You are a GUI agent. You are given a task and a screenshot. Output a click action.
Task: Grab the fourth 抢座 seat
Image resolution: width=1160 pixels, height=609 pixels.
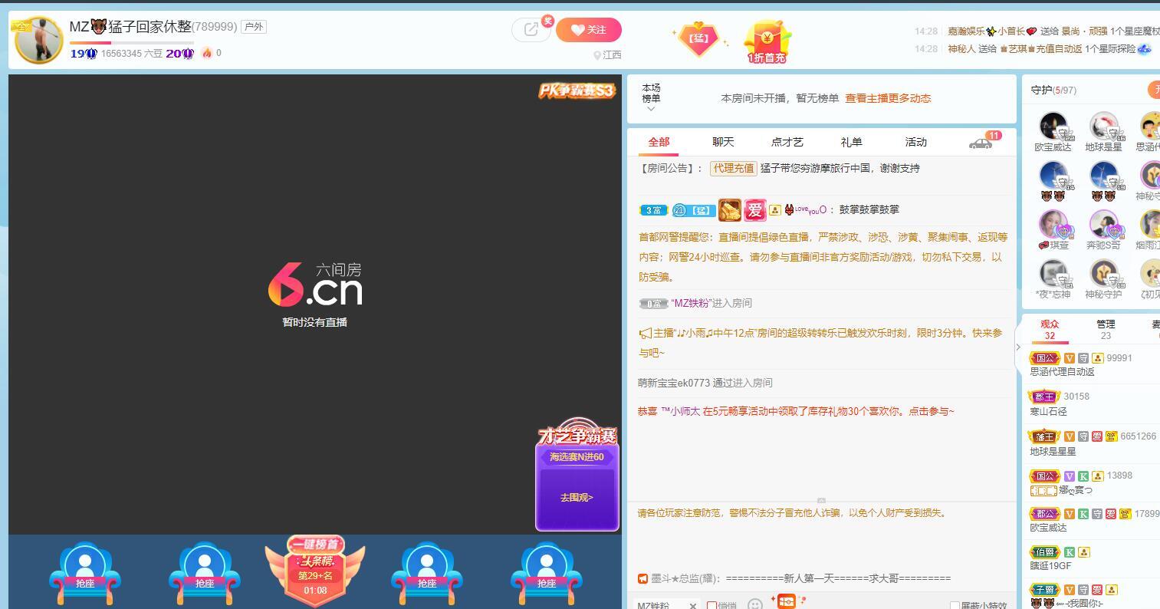click(x=427, y=574)
